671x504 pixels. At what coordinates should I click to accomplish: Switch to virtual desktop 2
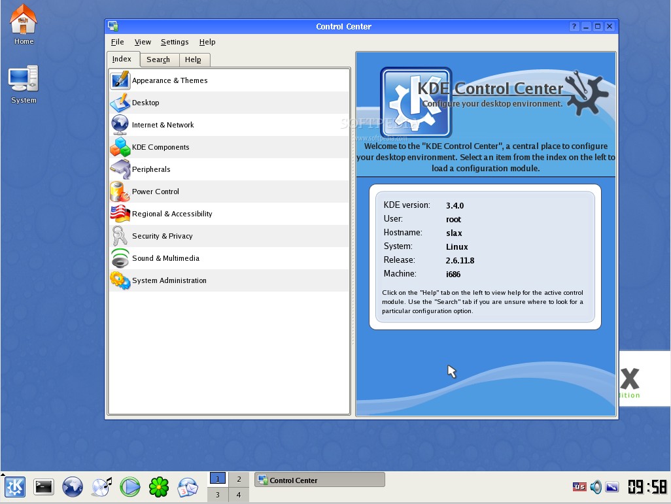[239, 479]
